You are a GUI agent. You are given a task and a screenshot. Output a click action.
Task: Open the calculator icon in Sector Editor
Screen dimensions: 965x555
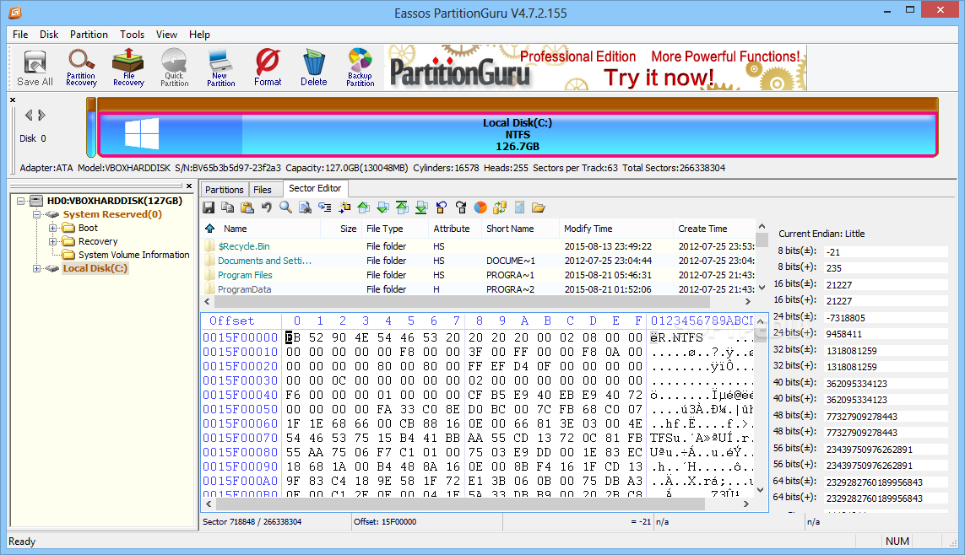(519, 207)
